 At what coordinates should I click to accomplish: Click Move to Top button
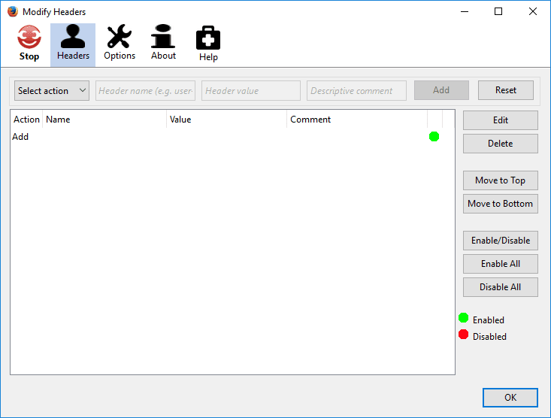501,180
